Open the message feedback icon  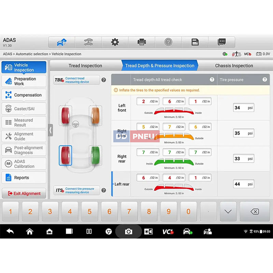coord(222,42)
